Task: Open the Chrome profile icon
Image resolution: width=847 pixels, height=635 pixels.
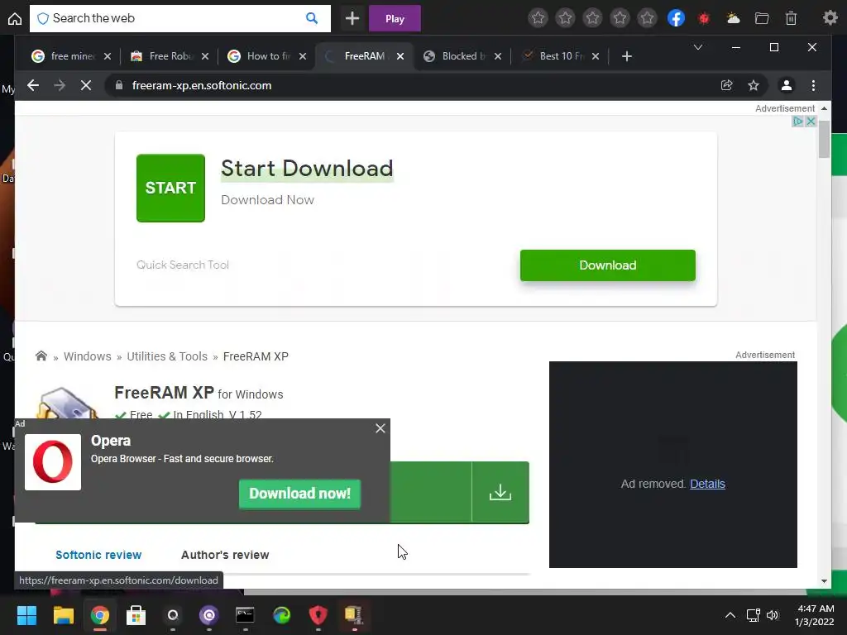Action: tap(787, 85)
